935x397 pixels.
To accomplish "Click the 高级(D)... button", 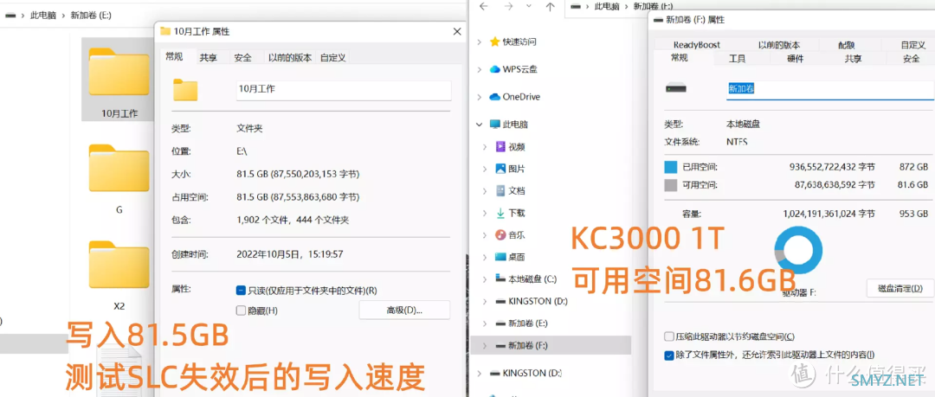I will point(404,310).
